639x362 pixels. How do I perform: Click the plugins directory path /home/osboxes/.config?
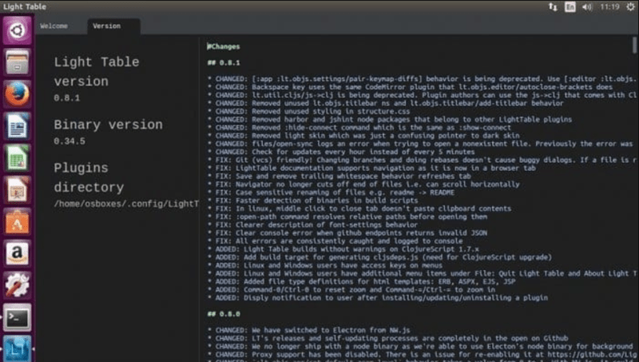pos(126,204)
